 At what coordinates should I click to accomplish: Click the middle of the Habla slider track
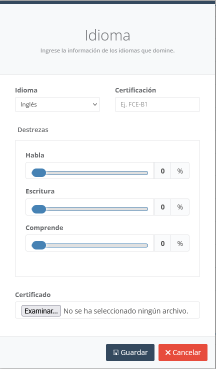tap(89, 173)
